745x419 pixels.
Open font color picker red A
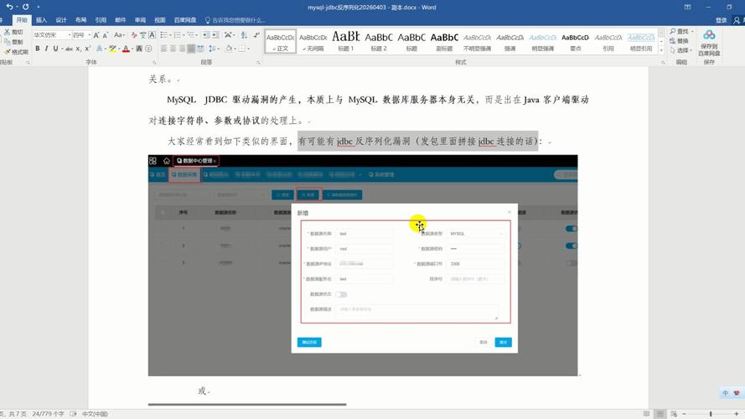click(126, 49)
